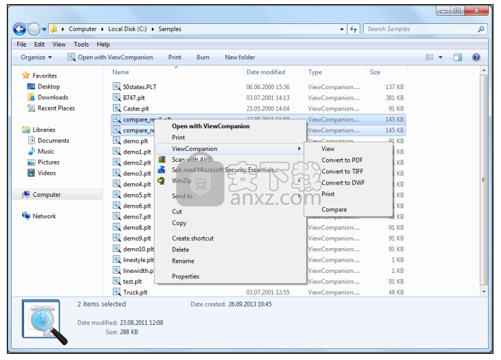Open the Help menu
The height and width of the screenshot is (360, 501).
coord(103,45)
